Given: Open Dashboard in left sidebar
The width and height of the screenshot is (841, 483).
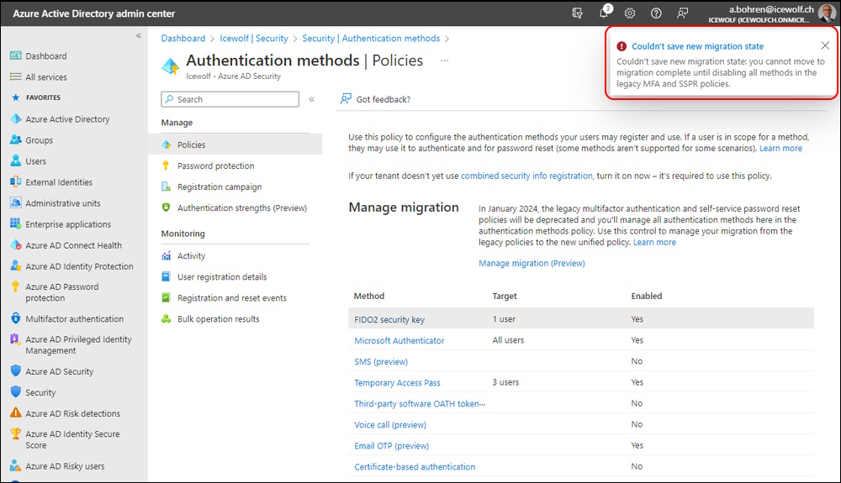Looking at the screenshot, I should coord(46,56).
